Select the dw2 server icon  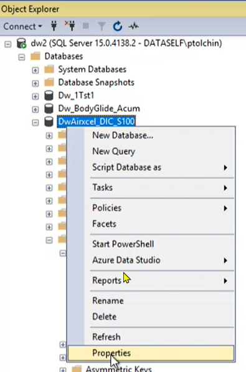21,44
